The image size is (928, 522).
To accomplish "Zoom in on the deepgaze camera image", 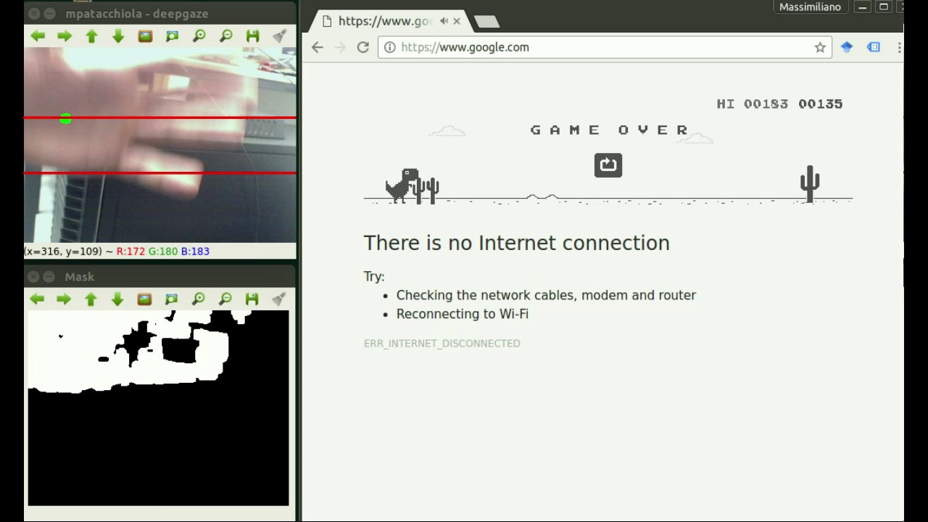I will [x=199, y=36].
